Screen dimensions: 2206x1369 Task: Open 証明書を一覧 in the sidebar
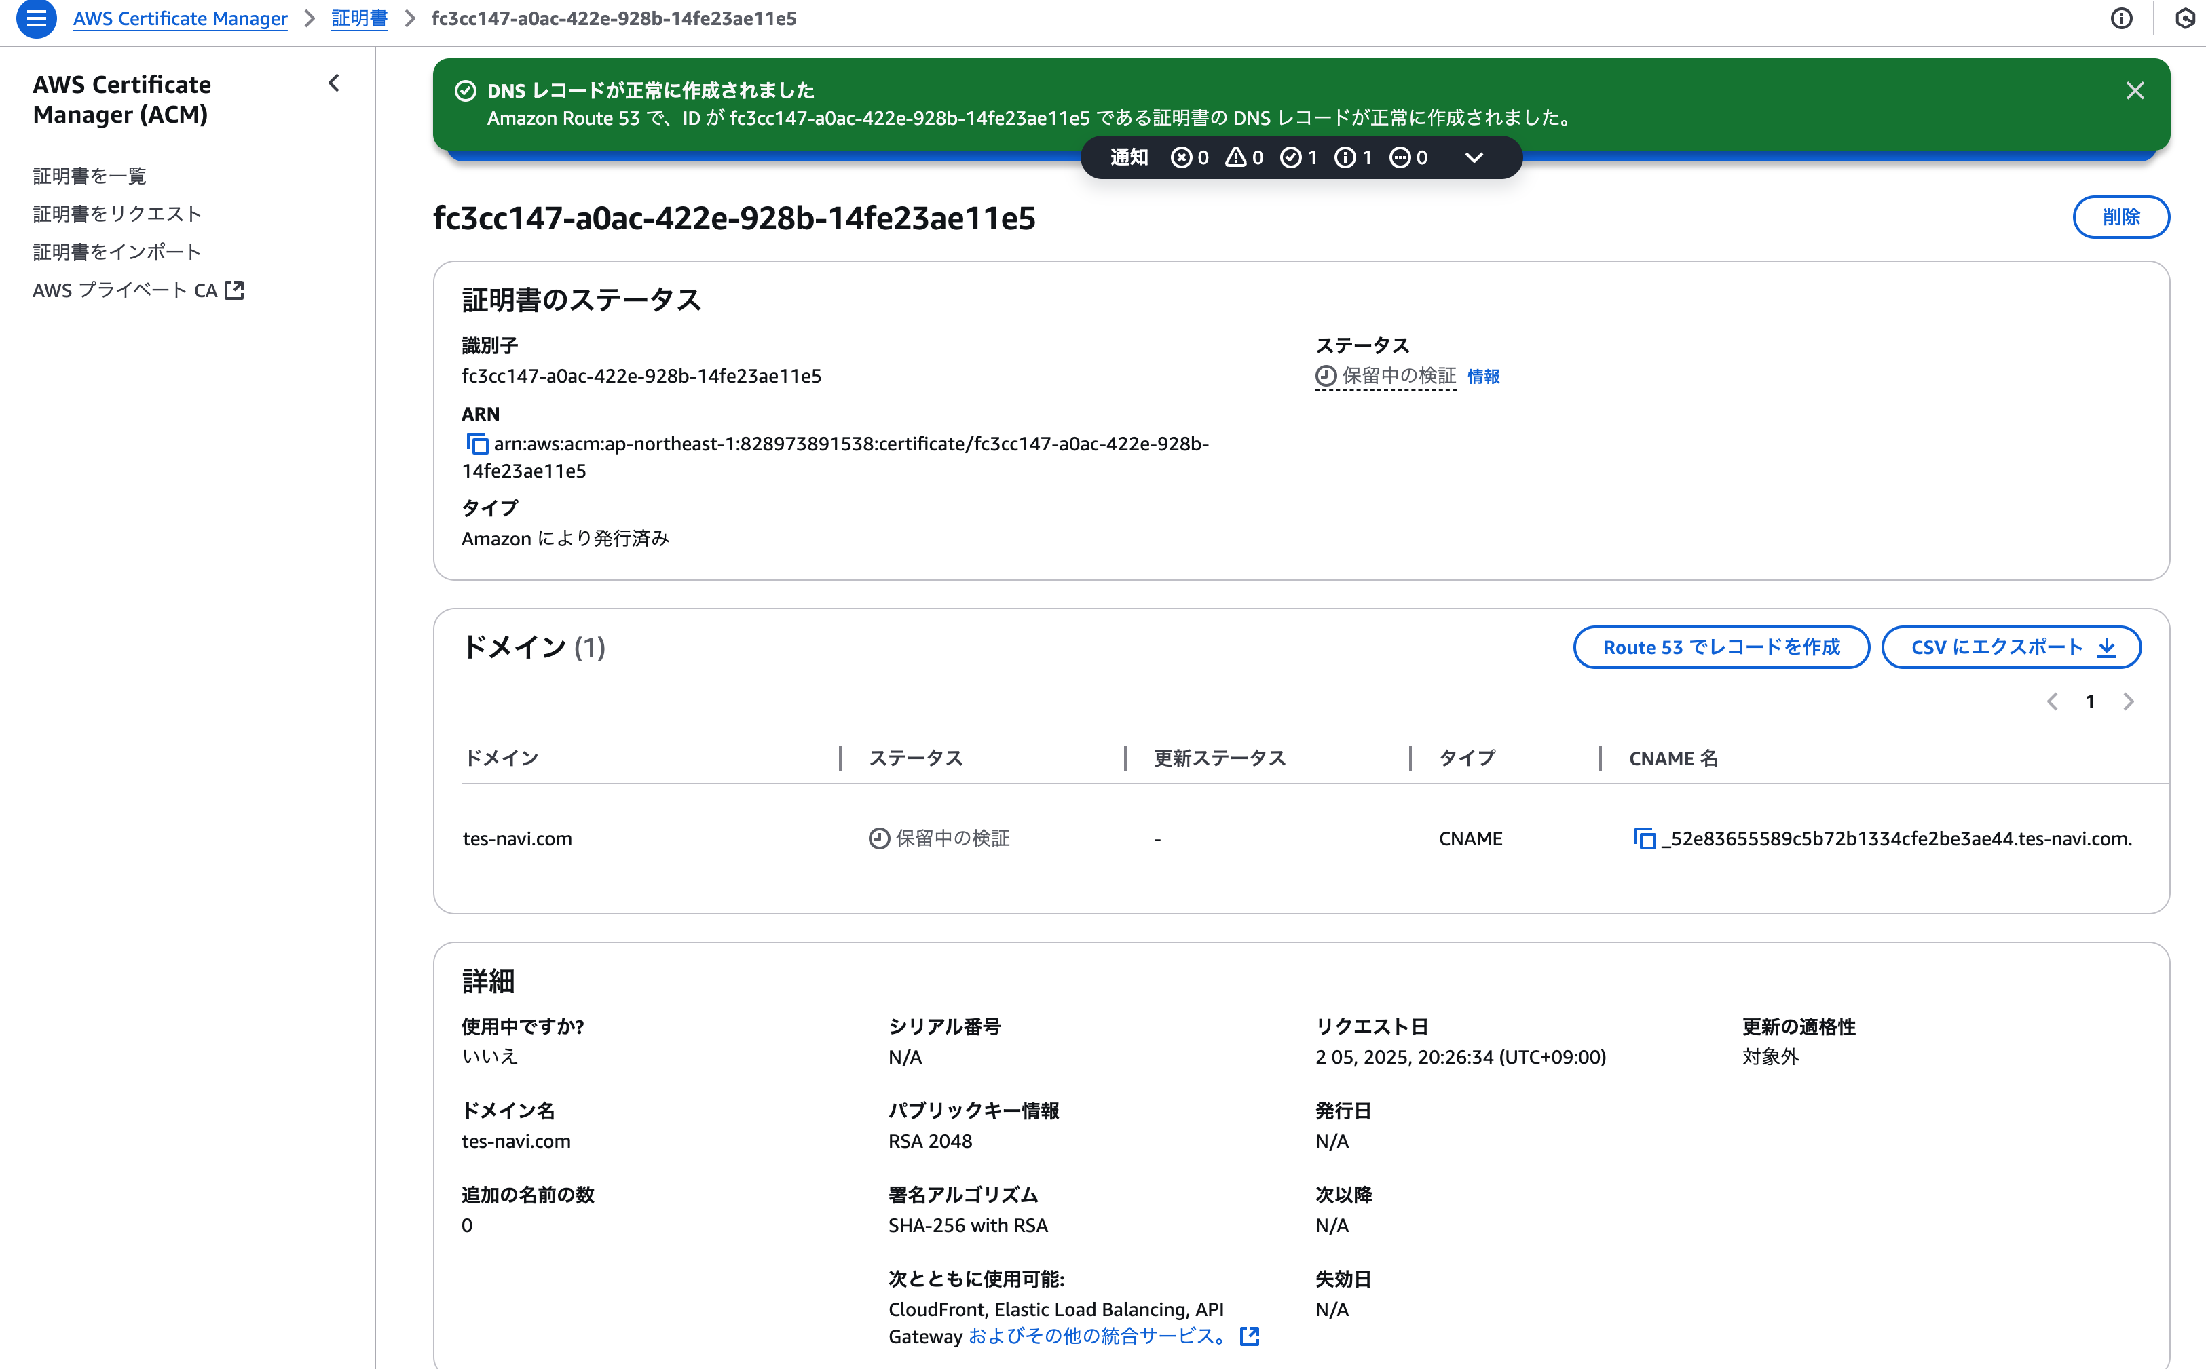(x=90, y=176)
